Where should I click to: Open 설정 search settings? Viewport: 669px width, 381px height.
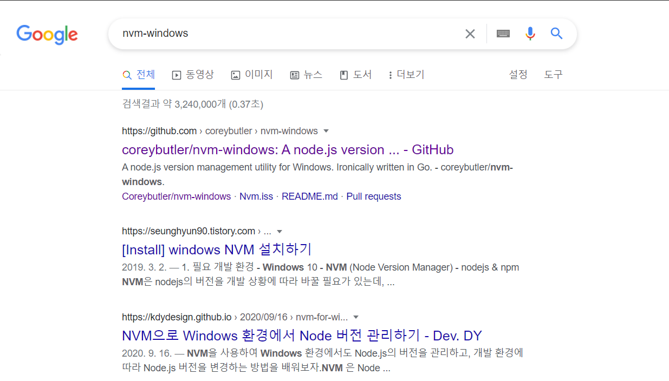tap(518, 75)
